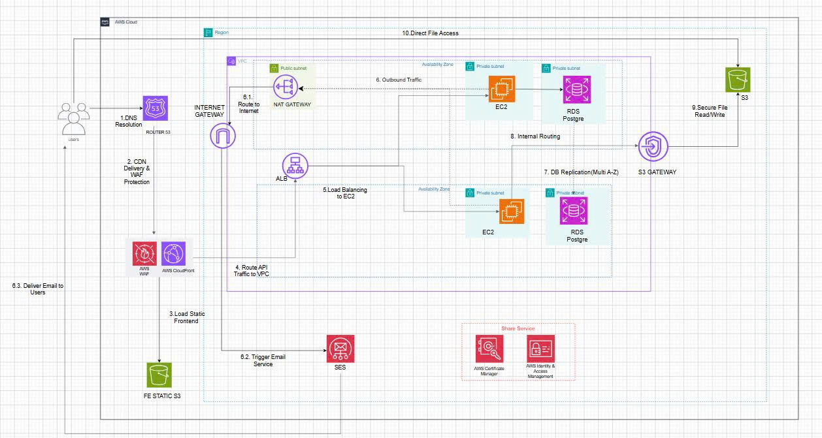822x438 pixels.
Task: Click the Region flag icon
Action: coord(208,32)
